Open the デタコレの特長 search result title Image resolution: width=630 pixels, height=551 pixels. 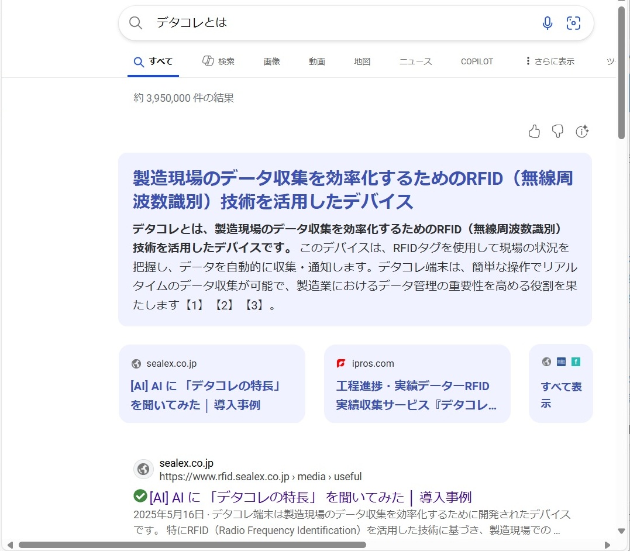[310, 497]
